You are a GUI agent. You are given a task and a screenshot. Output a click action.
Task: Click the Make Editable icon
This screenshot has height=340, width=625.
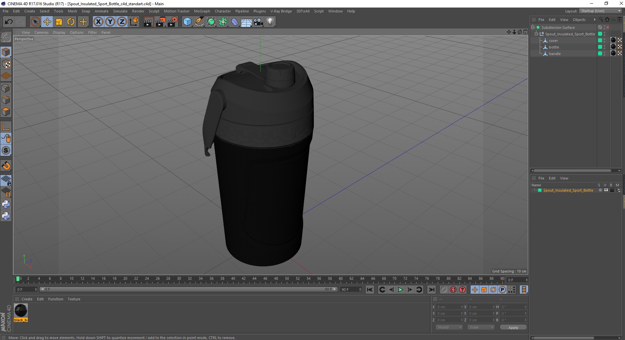point(6,37)
